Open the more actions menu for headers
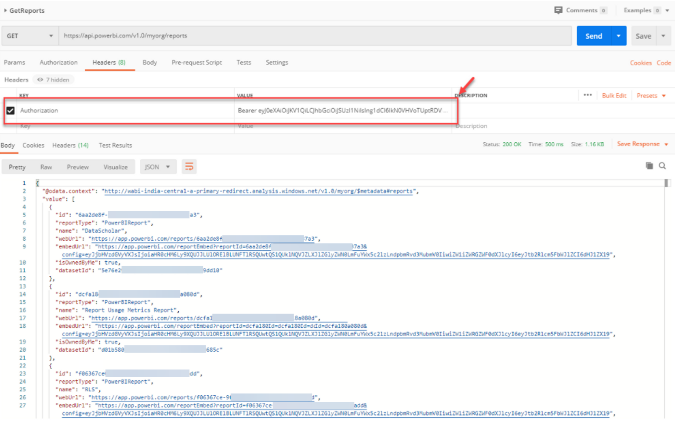The width and height of the screenshot is (675, 426). 588,95
